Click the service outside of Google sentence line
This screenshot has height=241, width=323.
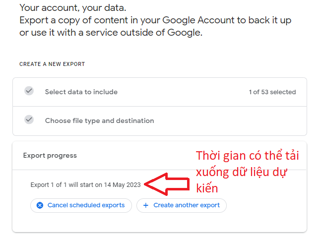click(x=111, y=33)
